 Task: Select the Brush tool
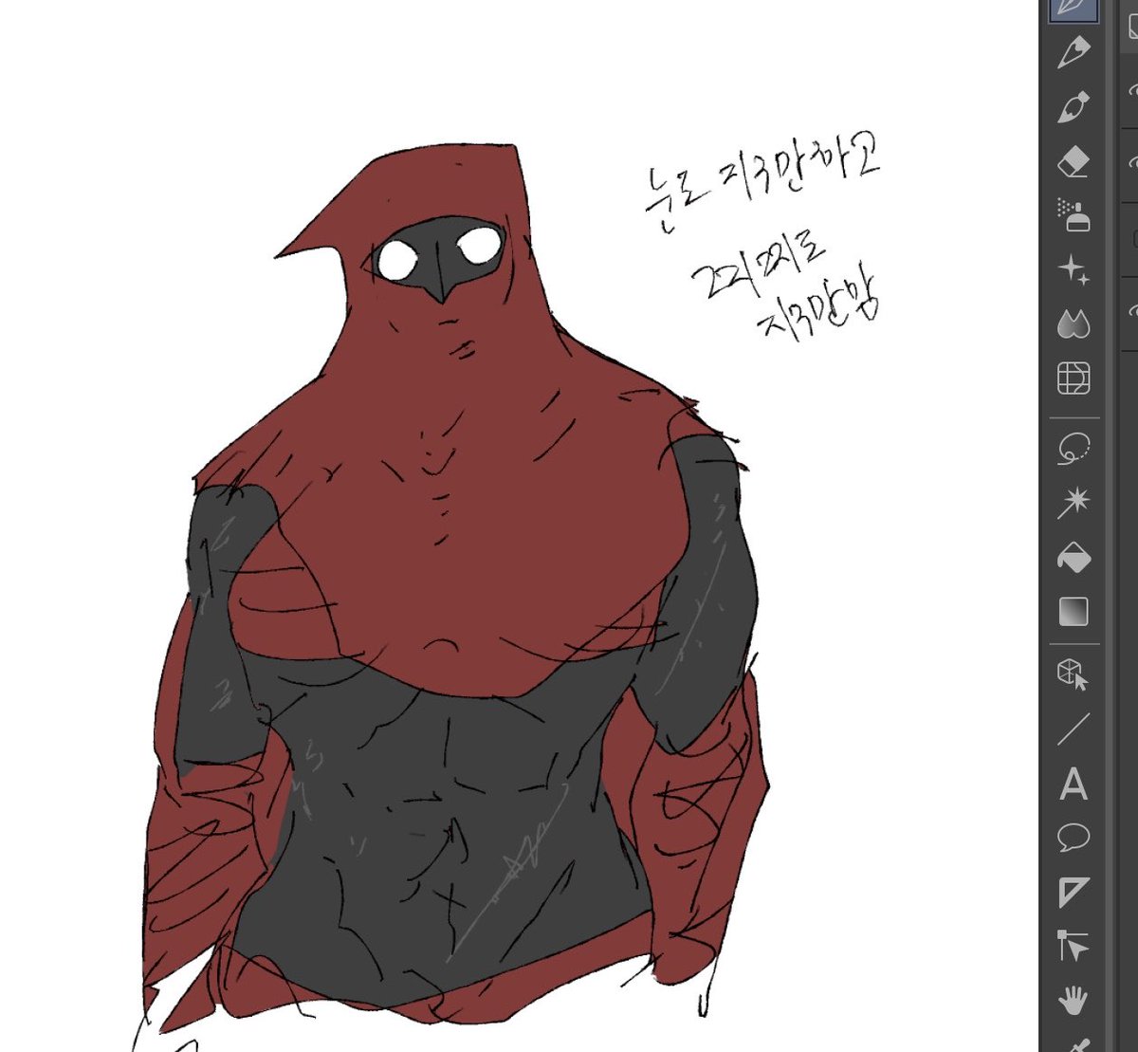pos(1074,106)
